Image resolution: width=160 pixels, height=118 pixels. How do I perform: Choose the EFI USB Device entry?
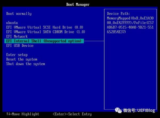(x=20, y=46)
